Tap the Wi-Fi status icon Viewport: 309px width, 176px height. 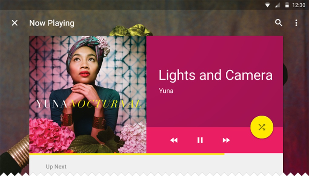point(267,5)
